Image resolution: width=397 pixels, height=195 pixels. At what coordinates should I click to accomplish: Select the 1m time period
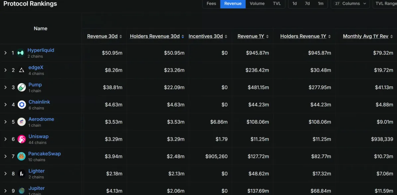click(x=321, y=4)
